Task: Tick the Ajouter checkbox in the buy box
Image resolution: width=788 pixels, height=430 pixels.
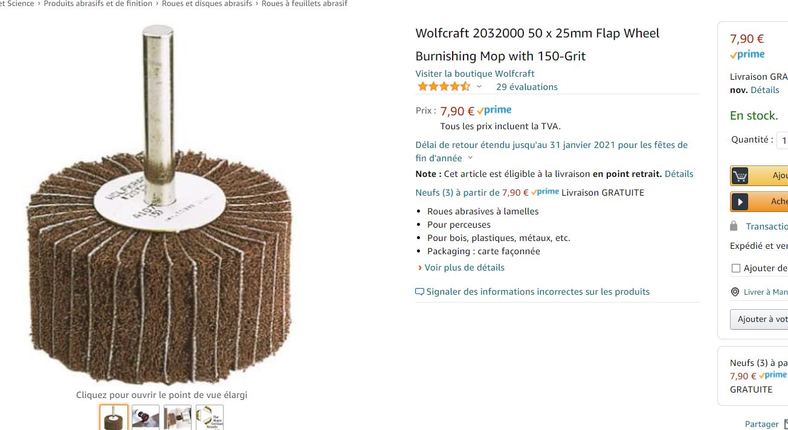Action: click(735, 268)
